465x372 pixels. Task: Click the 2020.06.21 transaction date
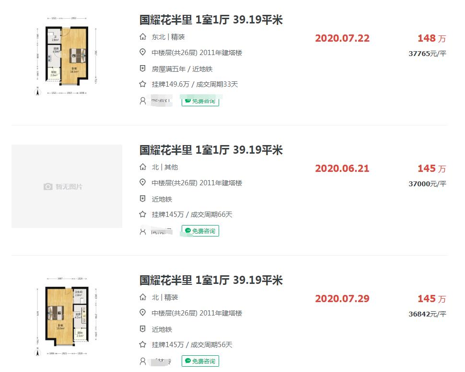point(342,169)
